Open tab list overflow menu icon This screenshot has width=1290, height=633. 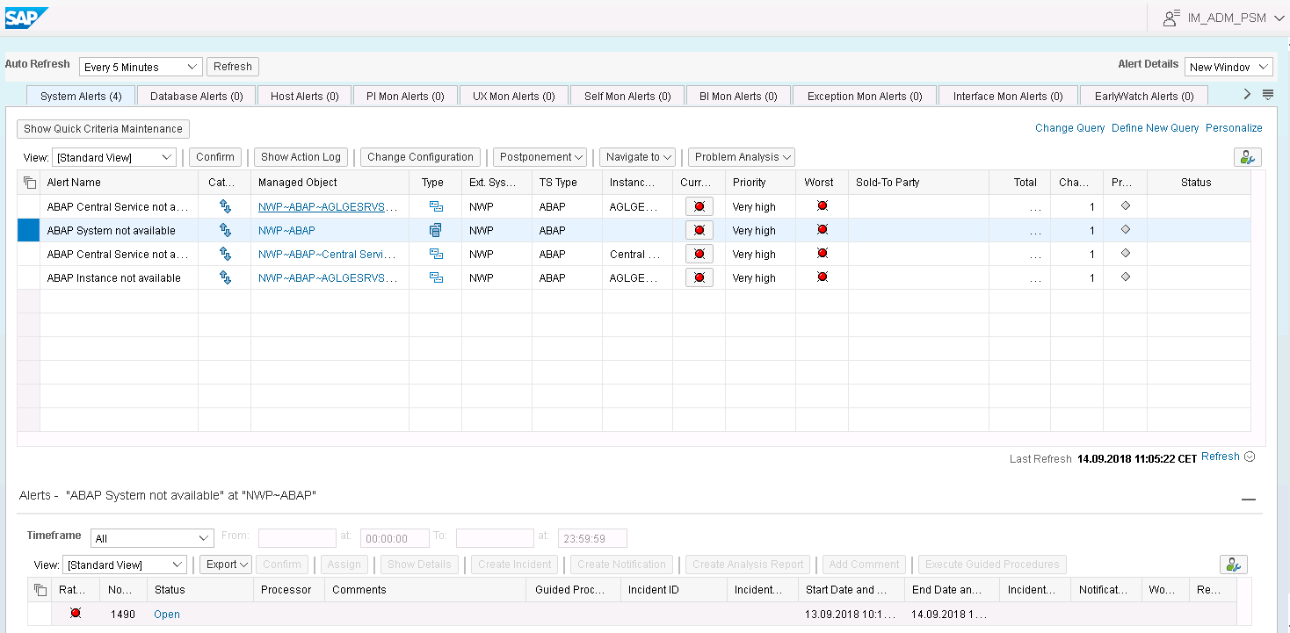click(x=1268, y=95)
